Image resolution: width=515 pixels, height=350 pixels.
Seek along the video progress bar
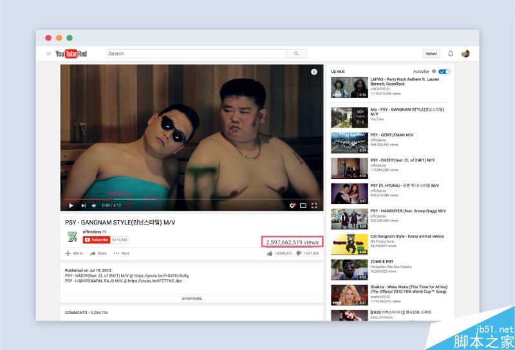click(x=191, y=199)
